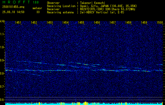Image resolution: width=165 pixels, height=105 pixels.
Task: Click the 1452 time marker
Action: pos(34,22)
